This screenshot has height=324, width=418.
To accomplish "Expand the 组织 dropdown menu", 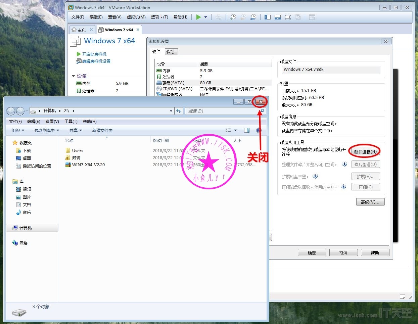I will tap(18, 130).
